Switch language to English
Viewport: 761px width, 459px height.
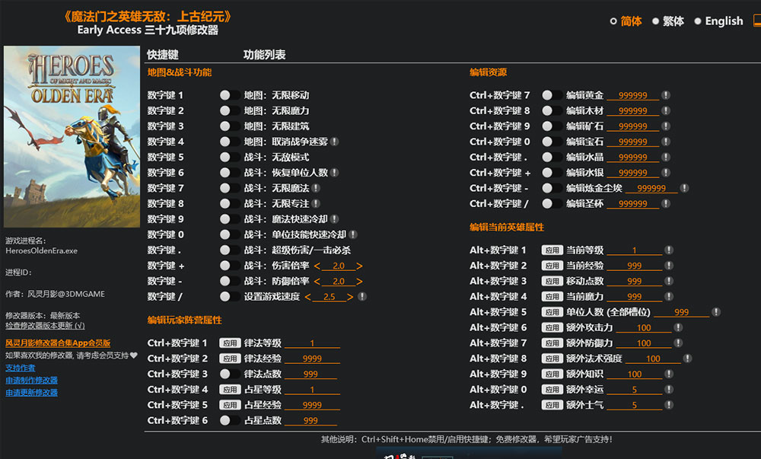click(719, 21)
